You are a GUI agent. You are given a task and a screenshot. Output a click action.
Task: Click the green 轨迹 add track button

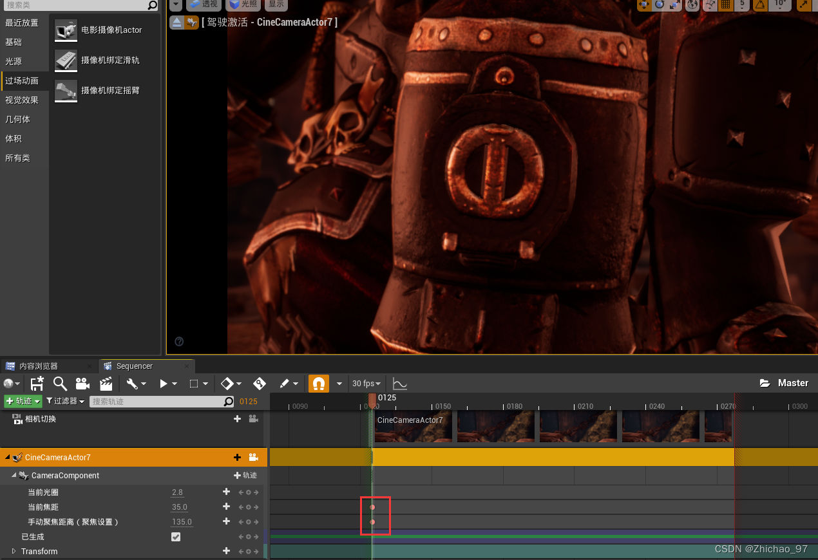[23, 402]
